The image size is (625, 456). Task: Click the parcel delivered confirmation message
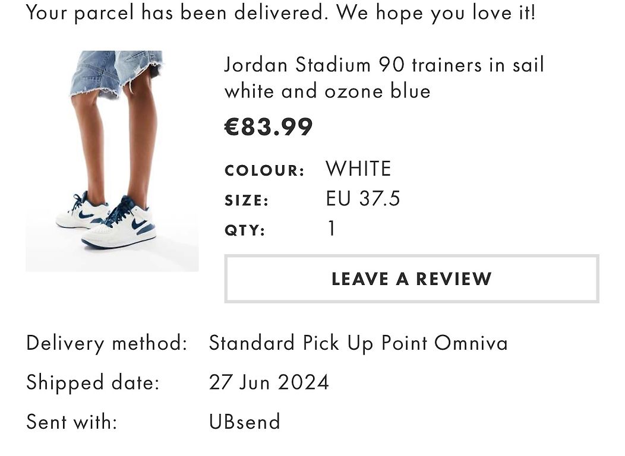280,13
